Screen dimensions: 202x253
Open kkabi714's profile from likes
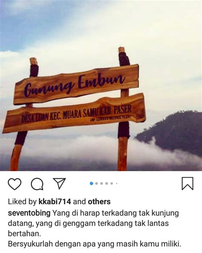click(x=55, y=202)
